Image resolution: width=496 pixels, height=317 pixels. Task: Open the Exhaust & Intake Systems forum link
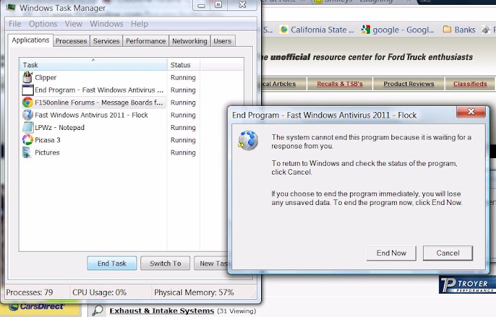pyautogui.click(x=162, y=311)
